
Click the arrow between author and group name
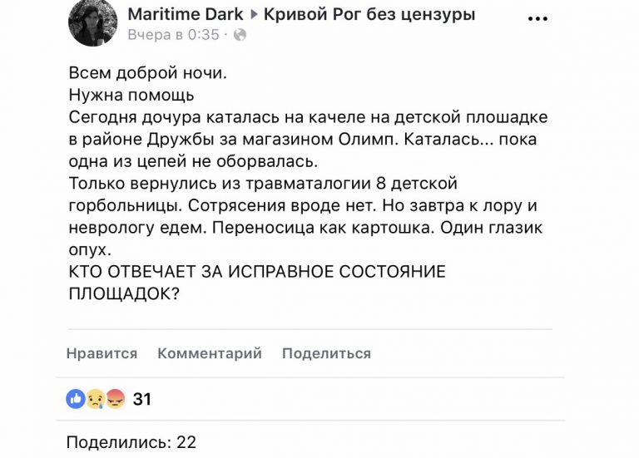coord(255,15)
